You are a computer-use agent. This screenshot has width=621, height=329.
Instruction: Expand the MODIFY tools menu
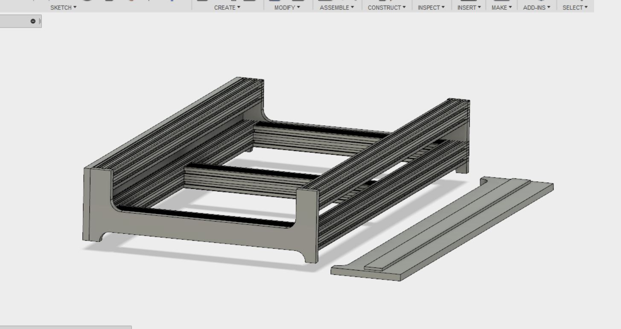287,7
